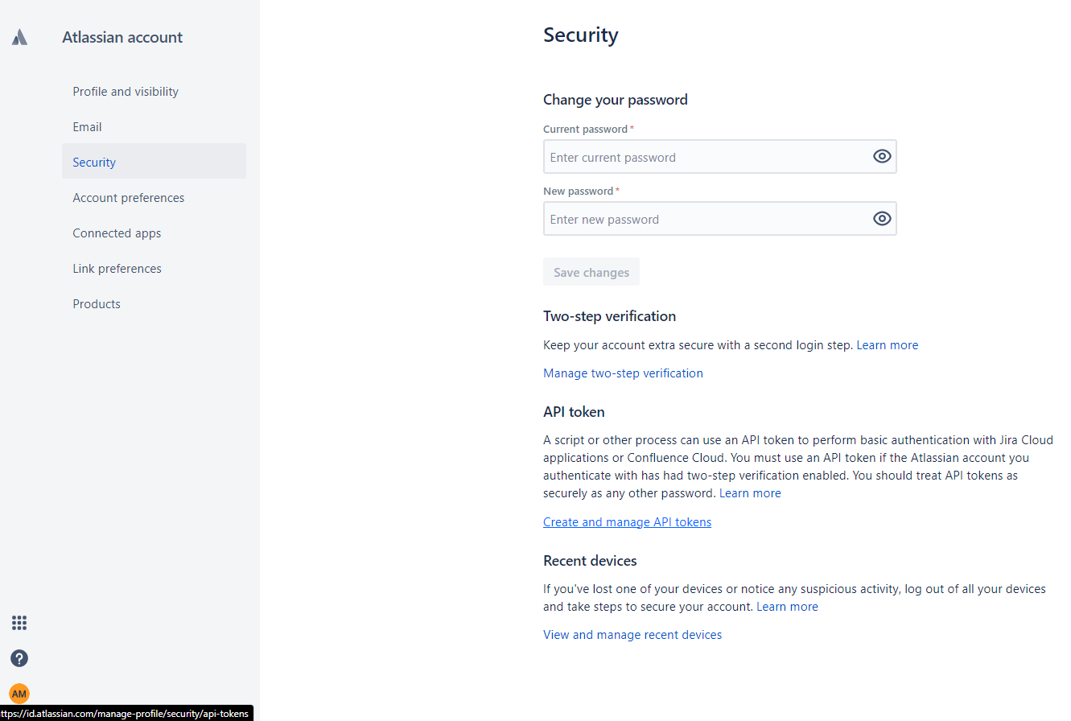1071x721 pixels.
Task: Open Account preferences
Action: click(x=154, y=198)
